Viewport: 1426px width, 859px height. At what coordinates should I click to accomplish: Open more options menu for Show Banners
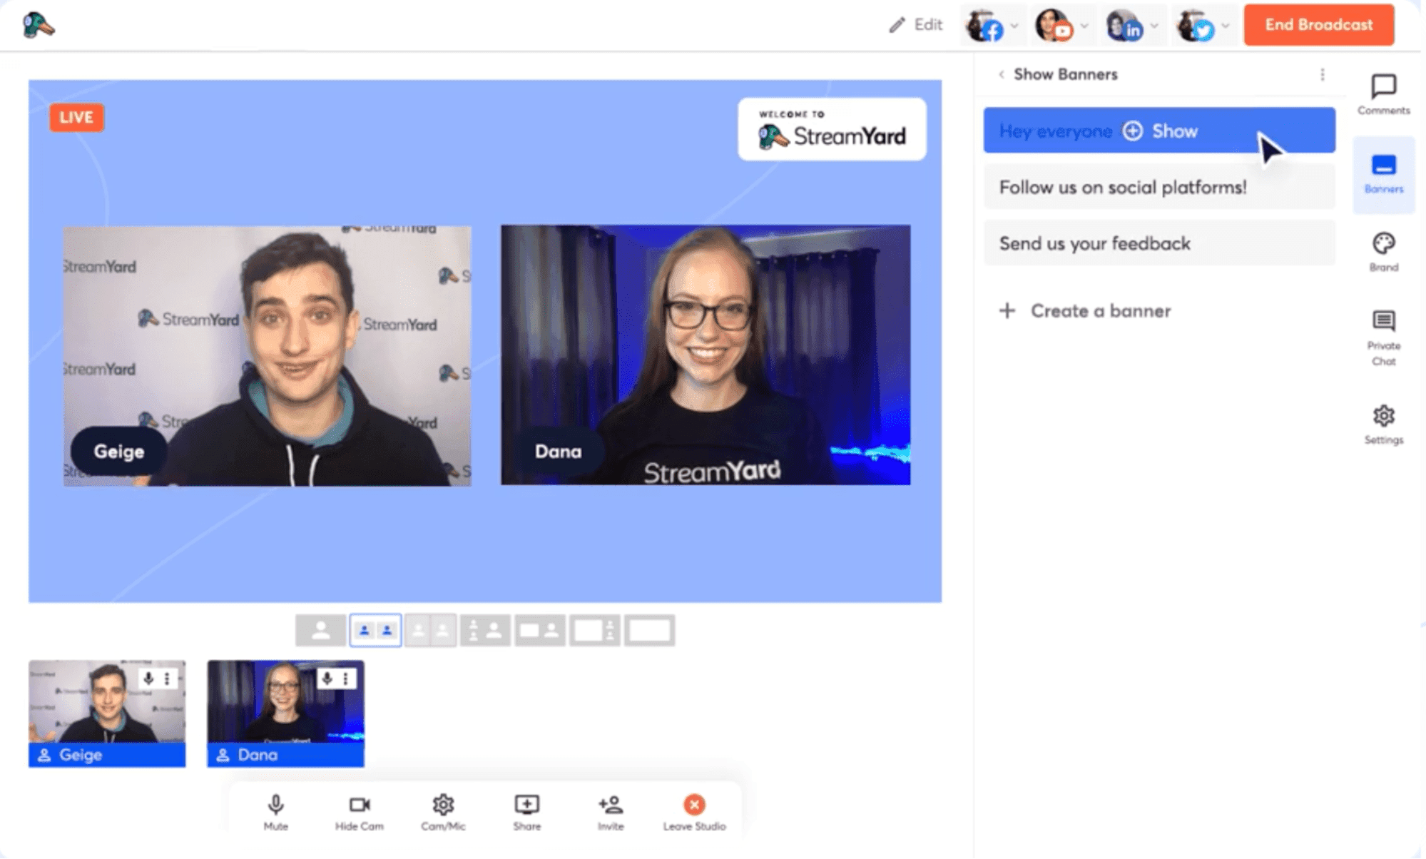click(1322, 74)
